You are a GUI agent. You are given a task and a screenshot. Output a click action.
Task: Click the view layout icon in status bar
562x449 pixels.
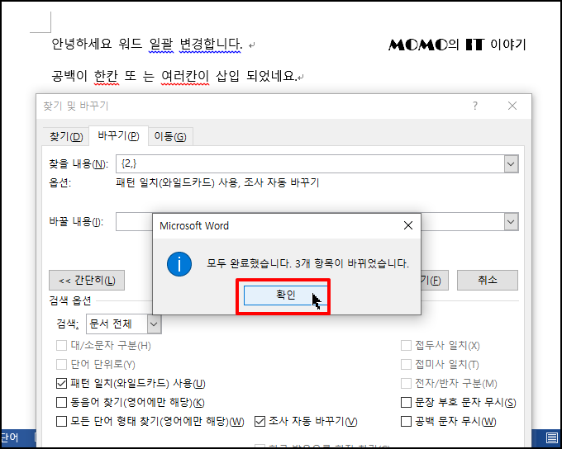click(551, 437)
